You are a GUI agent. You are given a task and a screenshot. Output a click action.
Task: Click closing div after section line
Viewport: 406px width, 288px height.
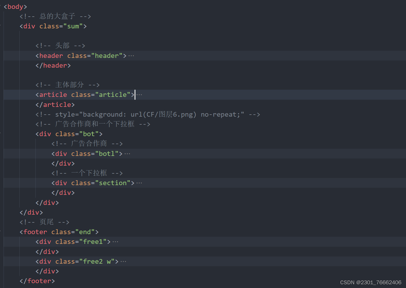(63, 193)
